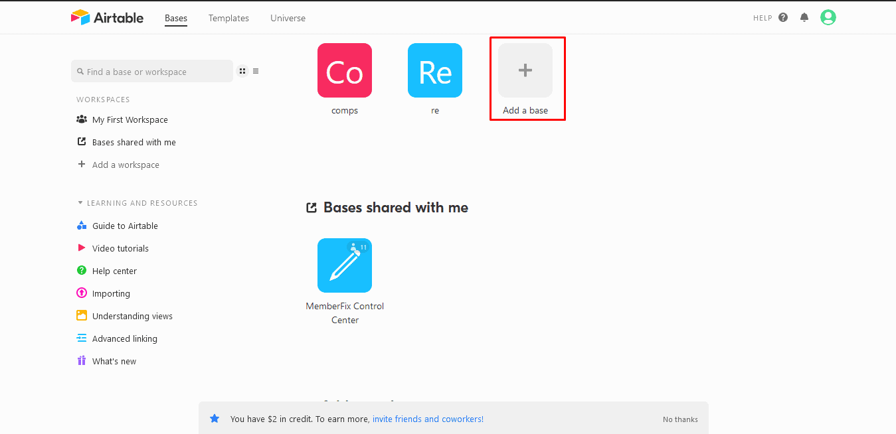Click the Add a base plus tile
This screenshot has width=896, height=434.
point(525,71)
